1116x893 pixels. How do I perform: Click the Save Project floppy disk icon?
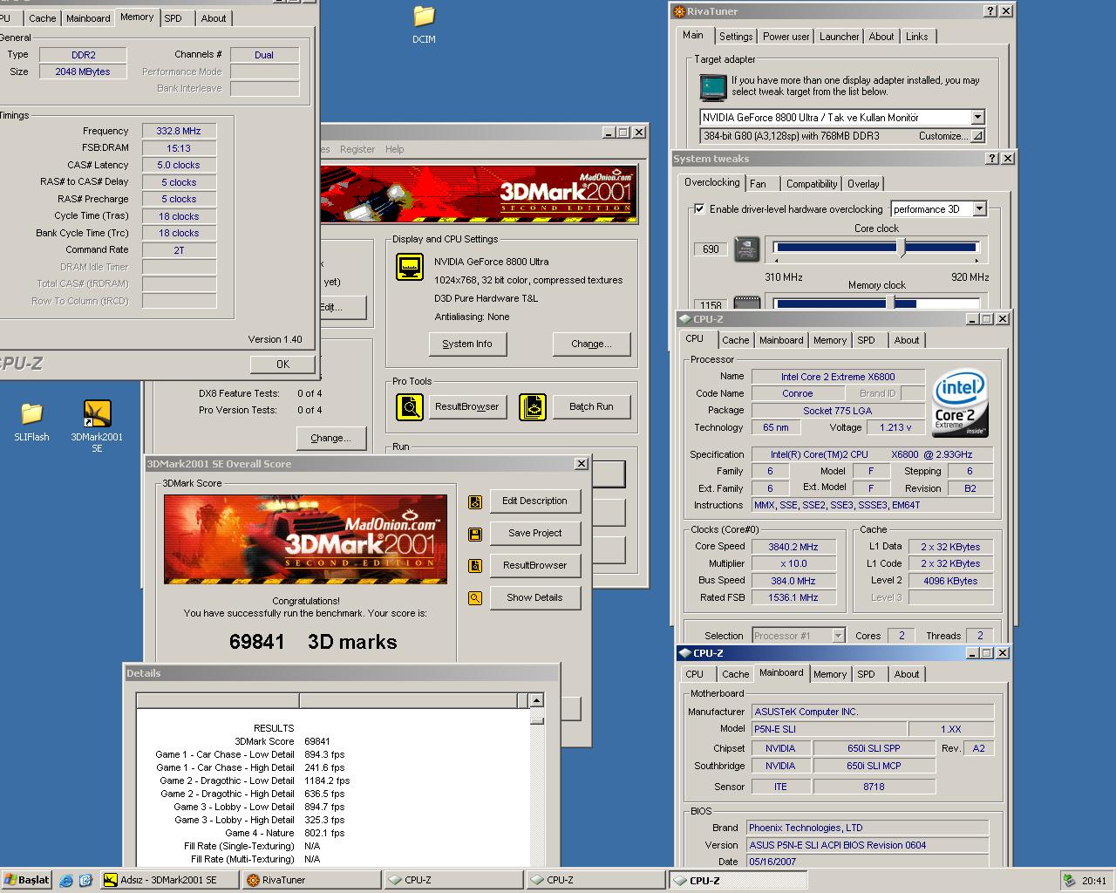pos(475,534)
